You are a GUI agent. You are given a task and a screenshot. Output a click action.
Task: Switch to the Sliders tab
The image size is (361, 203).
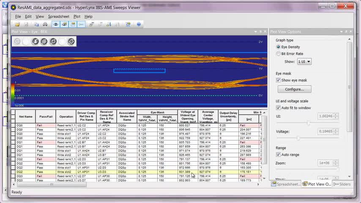point(342,184)
